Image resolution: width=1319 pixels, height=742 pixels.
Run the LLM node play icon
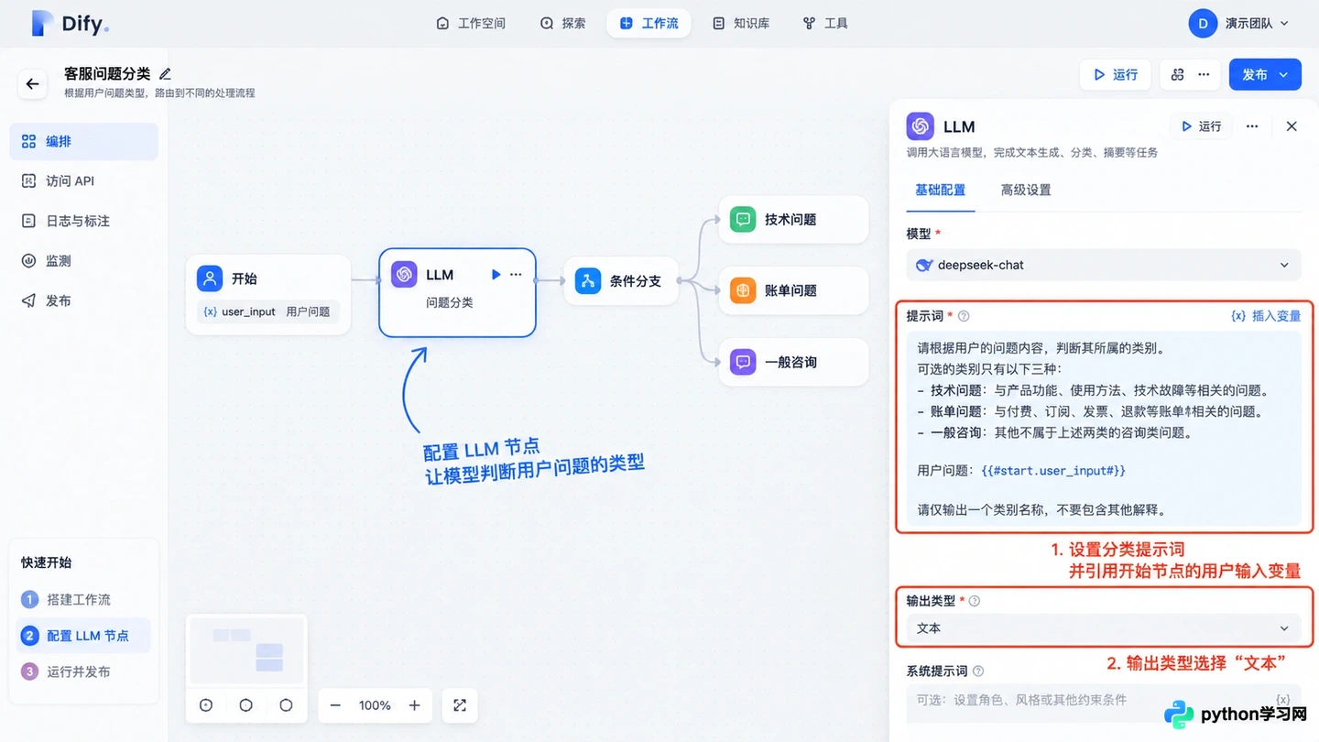[496, 274]
